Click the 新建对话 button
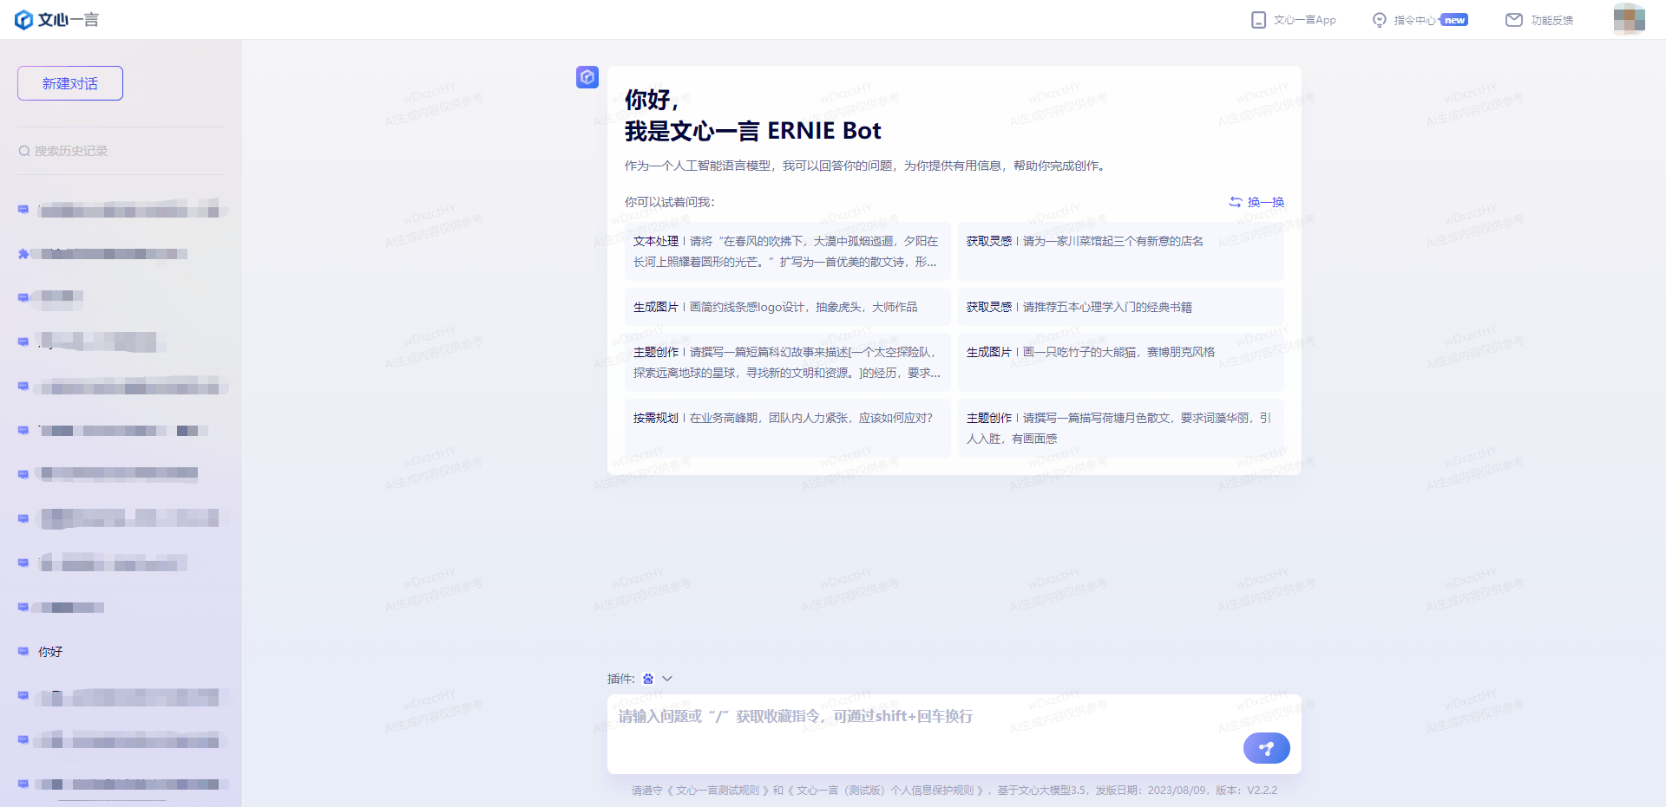This screenshot has width=1666, height=807. [x=69, y=82]
